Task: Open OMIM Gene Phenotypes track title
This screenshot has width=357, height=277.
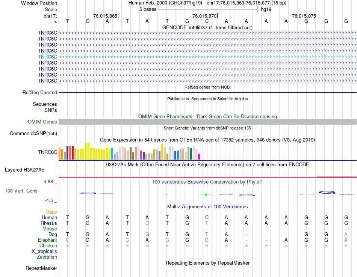Action: (x=207, y=116)
